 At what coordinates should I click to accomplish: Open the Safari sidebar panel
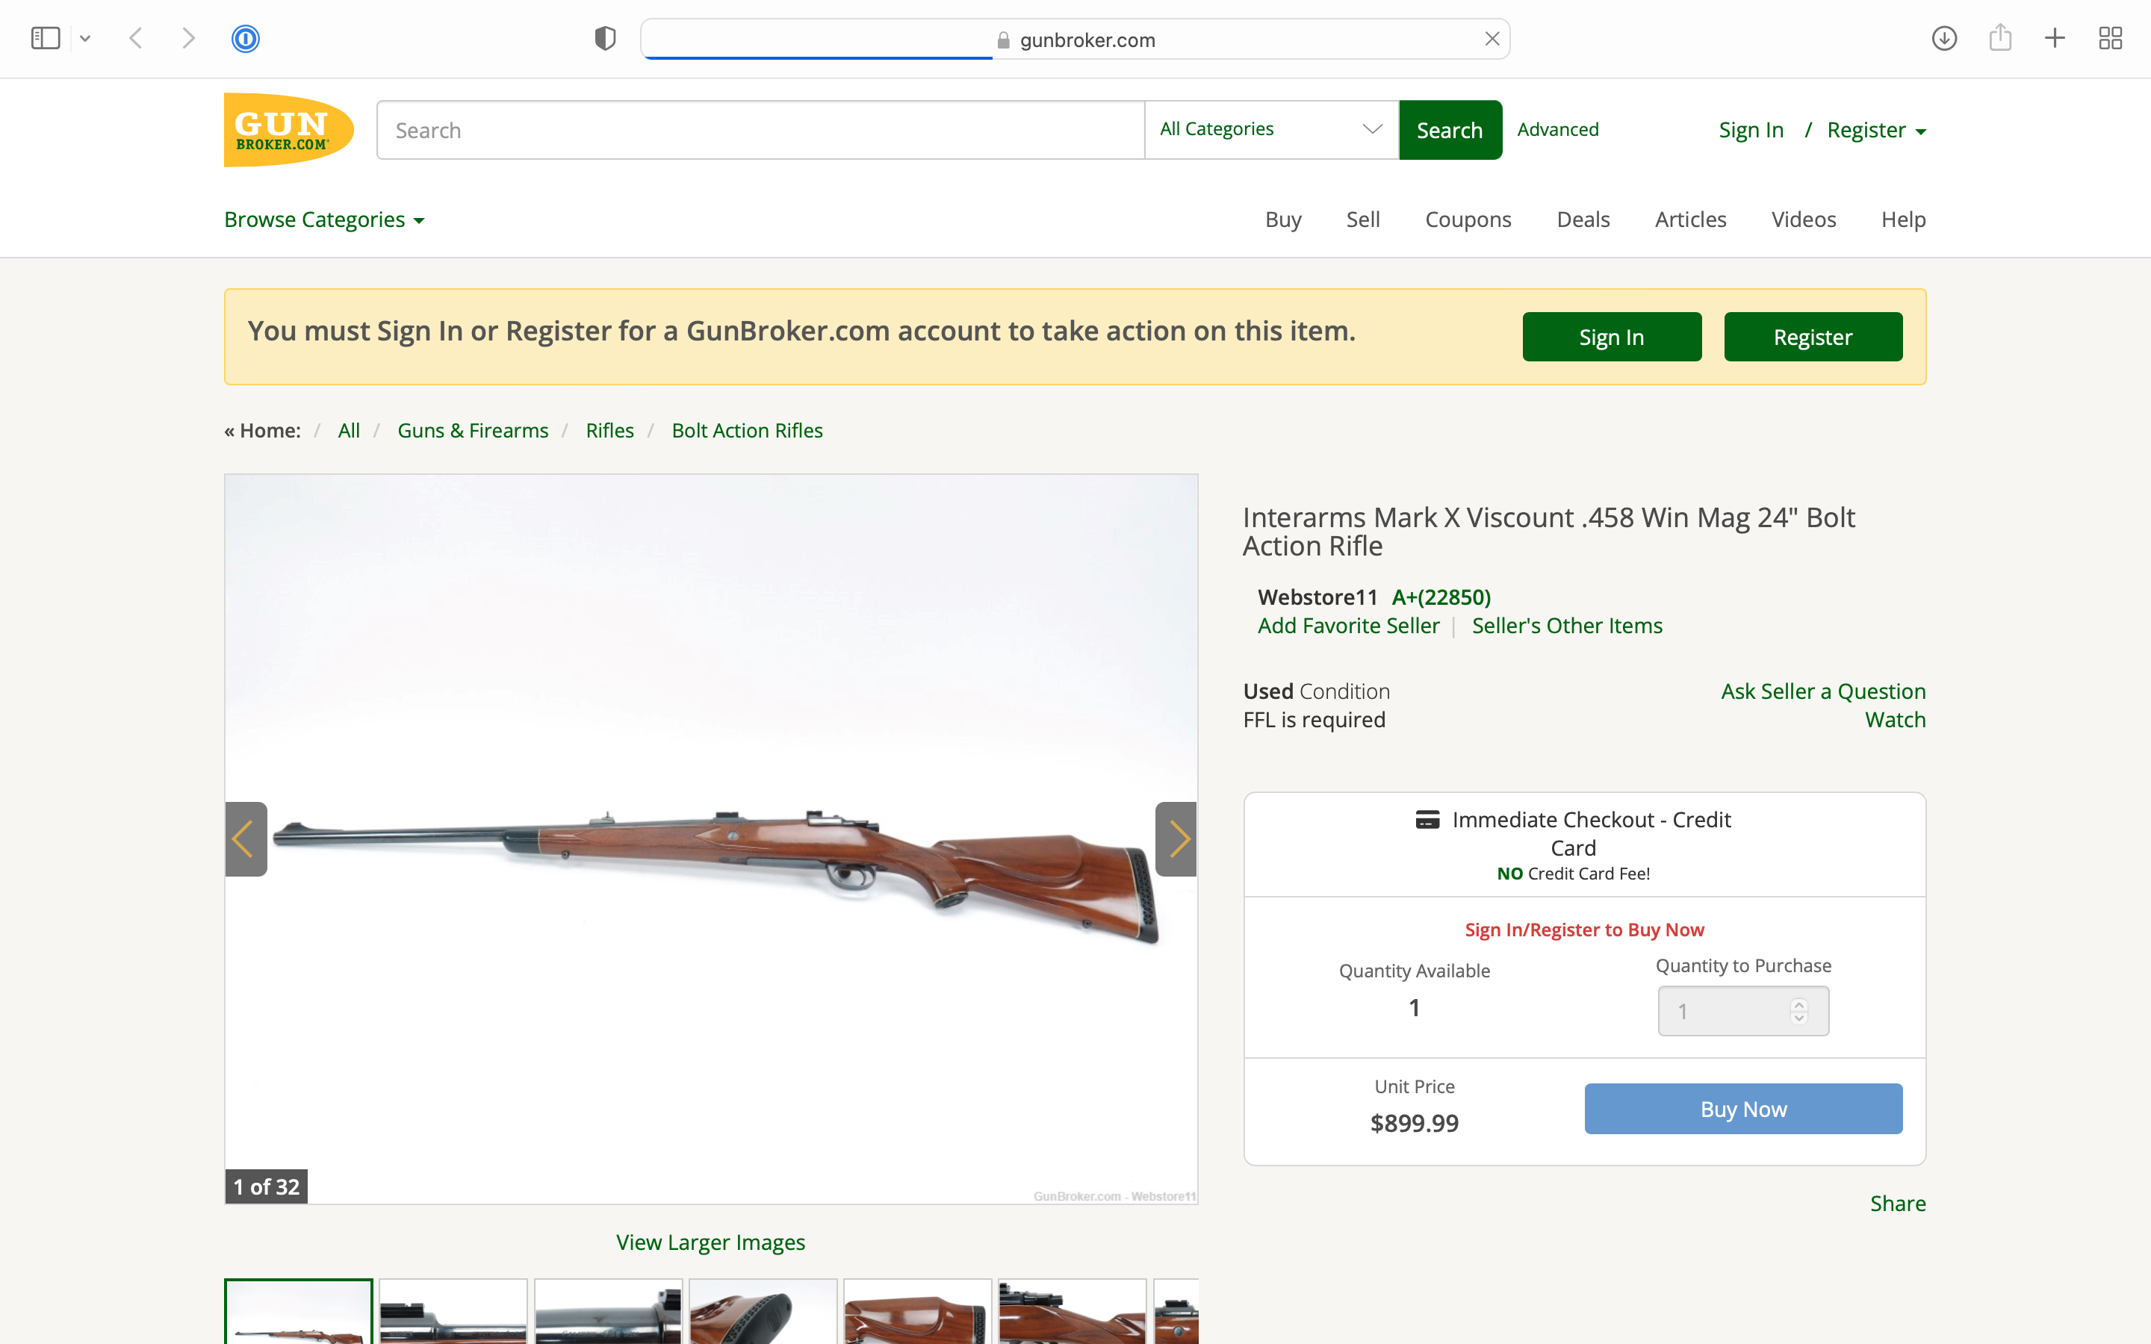coord(46,38)
